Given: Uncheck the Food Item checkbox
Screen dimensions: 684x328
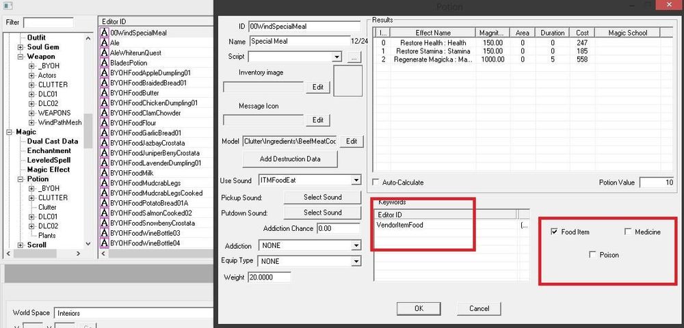Looking at the screenshot, I should 555,232.
